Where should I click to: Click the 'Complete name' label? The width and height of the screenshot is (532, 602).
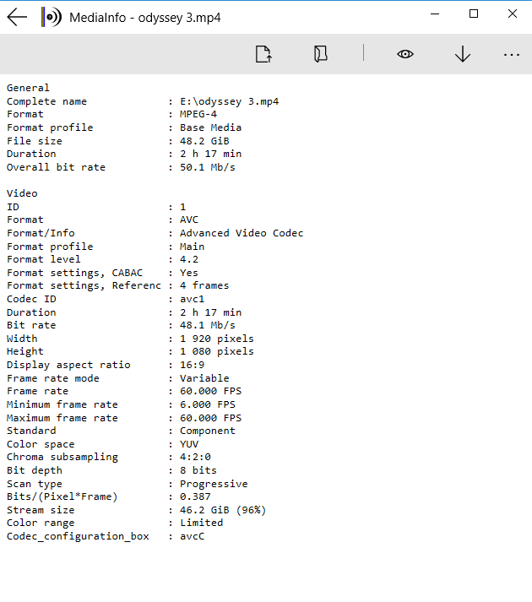[x=46, y=101]
